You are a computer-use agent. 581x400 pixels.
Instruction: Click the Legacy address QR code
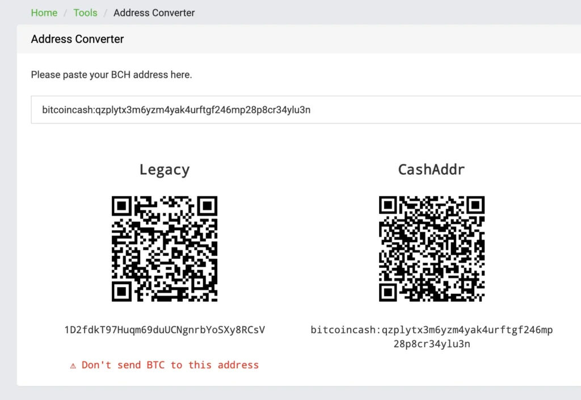click(165, 249)
